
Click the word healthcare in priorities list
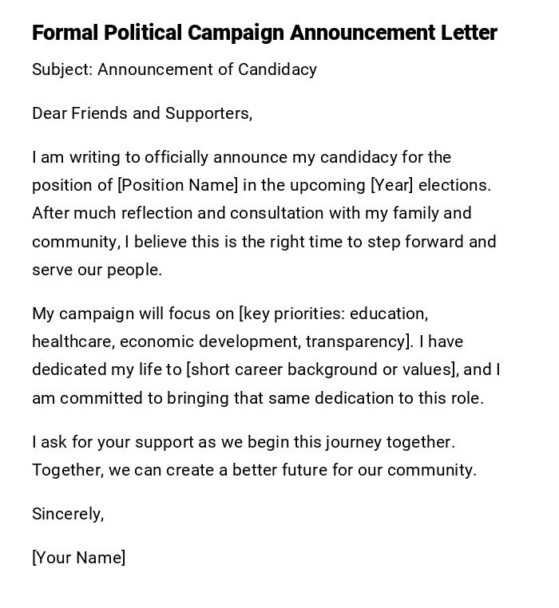point(73,342)
